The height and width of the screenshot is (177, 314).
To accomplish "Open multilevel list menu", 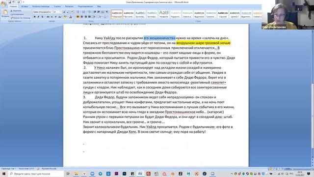I will click(89, 12).
